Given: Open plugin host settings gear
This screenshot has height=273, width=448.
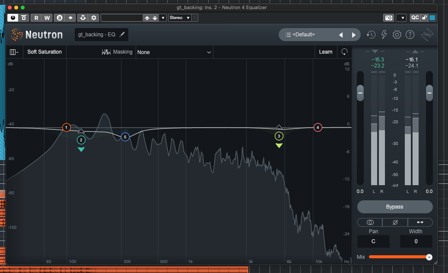Looking at the screenshot, I should click(x=94, y=18).
